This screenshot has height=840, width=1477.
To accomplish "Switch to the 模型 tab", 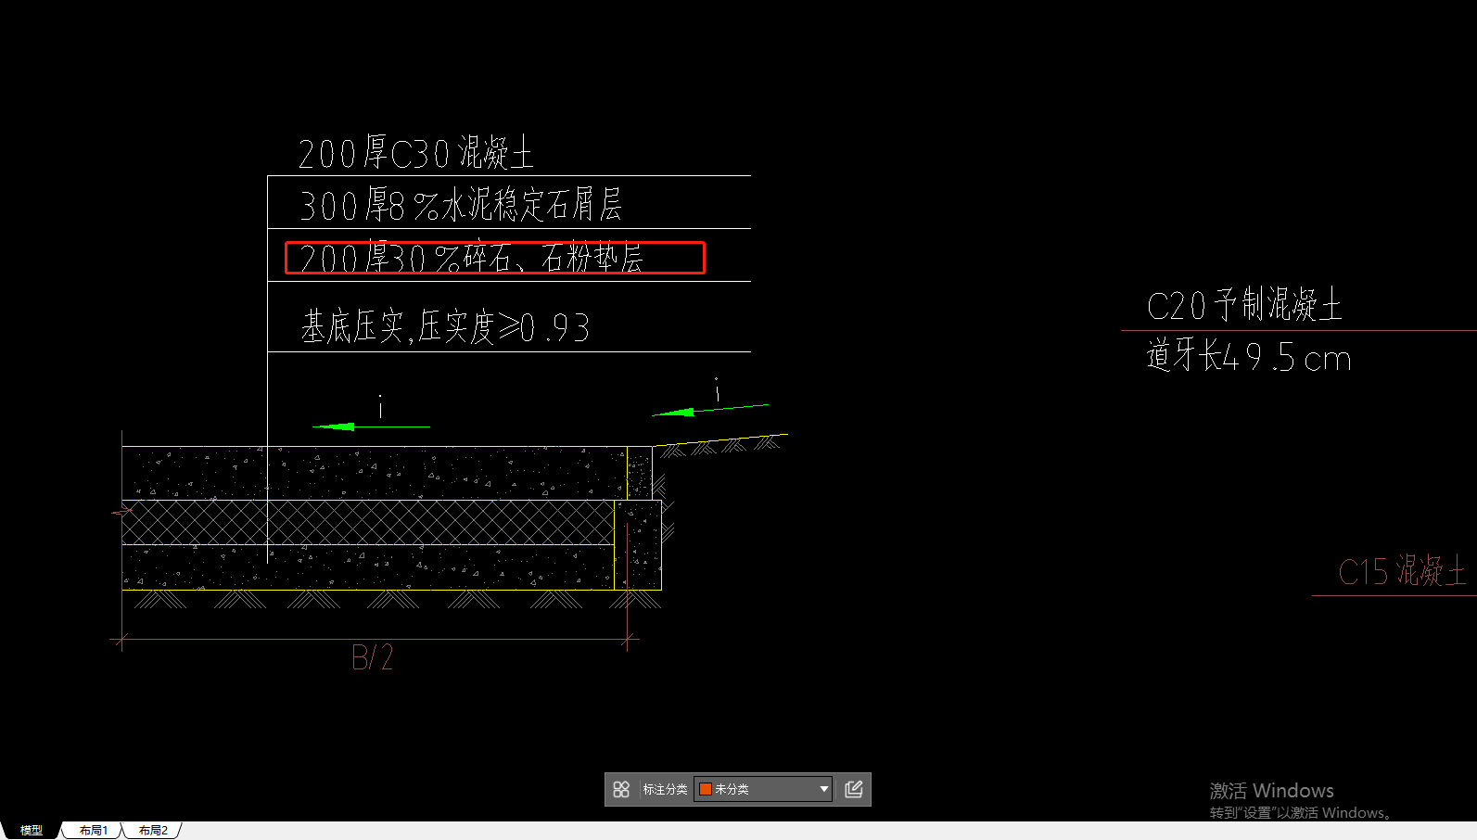I will point(32,830).
